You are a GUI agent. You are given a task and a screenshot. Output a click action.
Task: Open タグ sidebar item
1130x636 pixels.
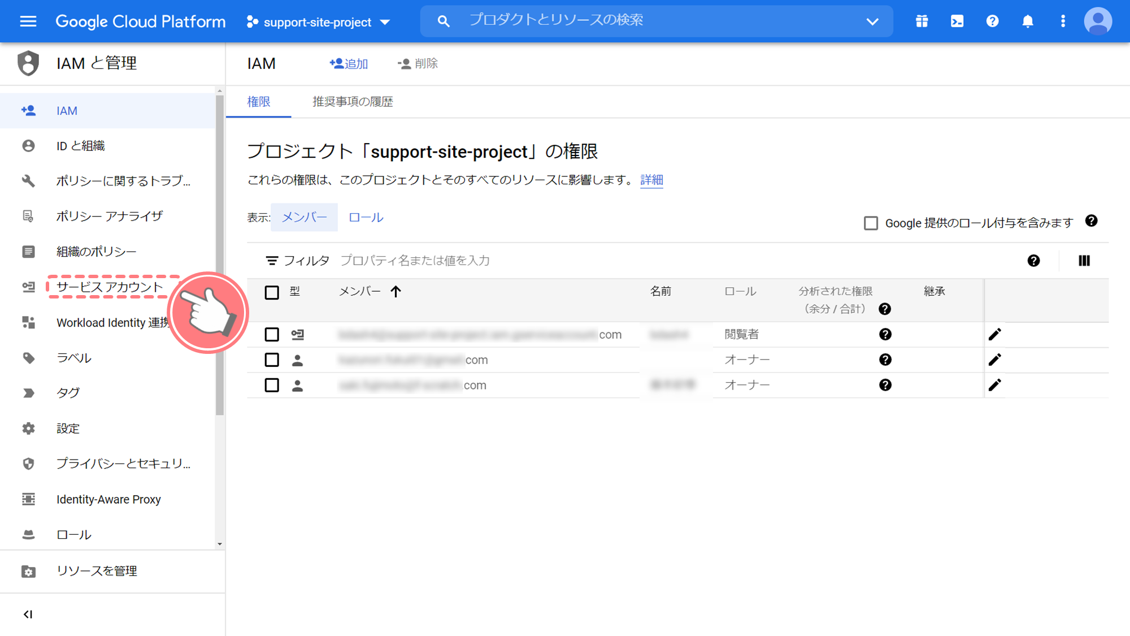pos(107,393)
